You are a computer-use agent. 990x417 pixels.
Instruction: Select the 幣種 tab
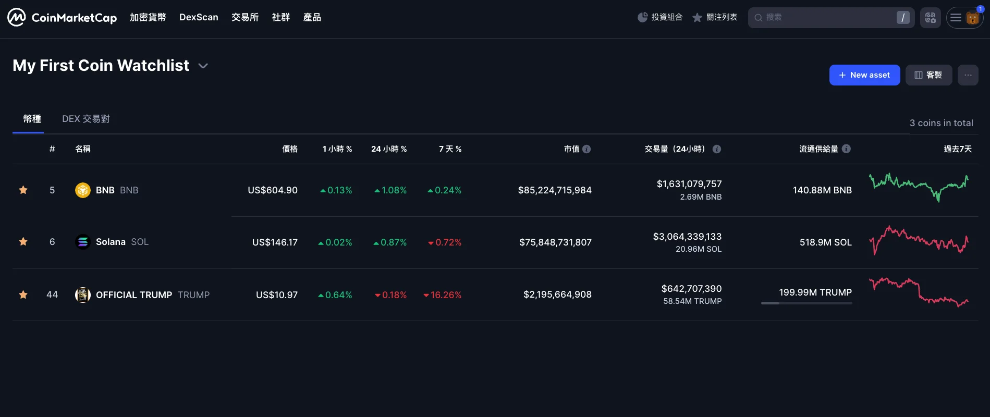coord(32,119)
